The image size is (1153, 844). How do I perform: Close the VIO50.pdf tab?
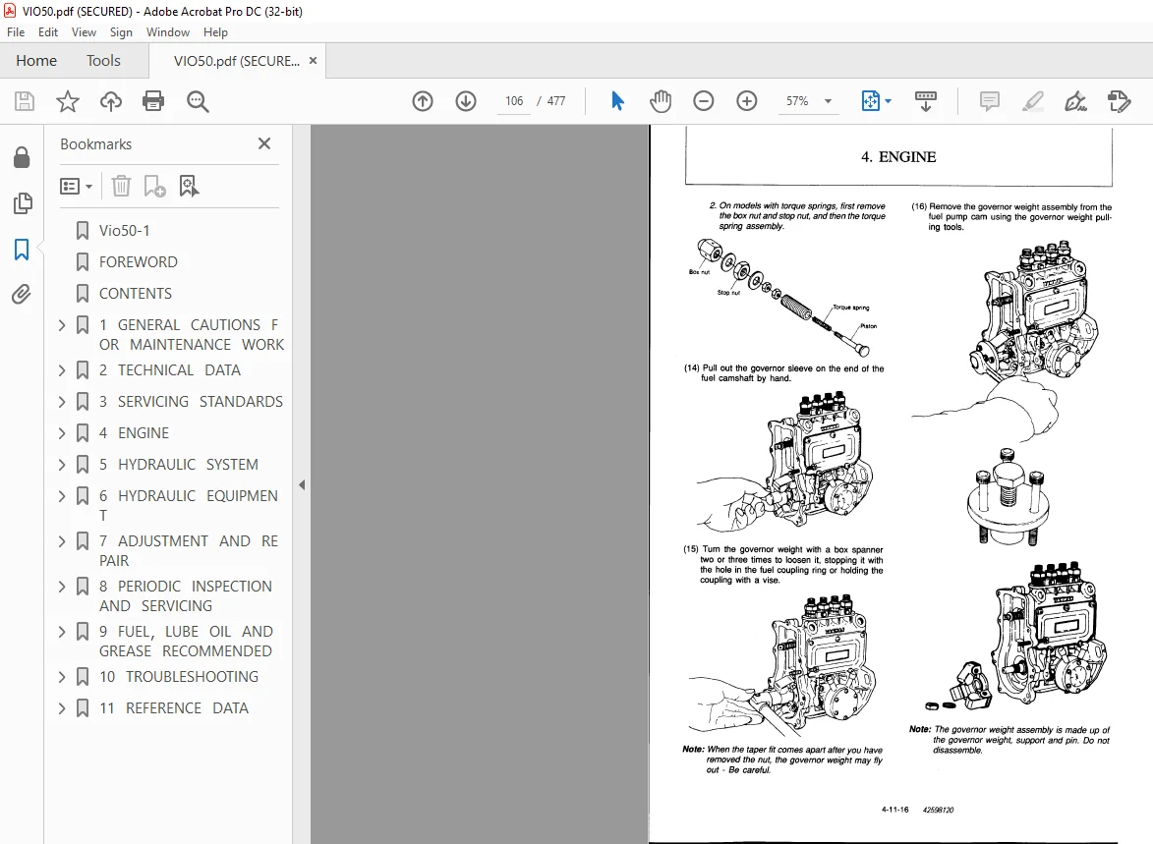click(x=314, y=61)
